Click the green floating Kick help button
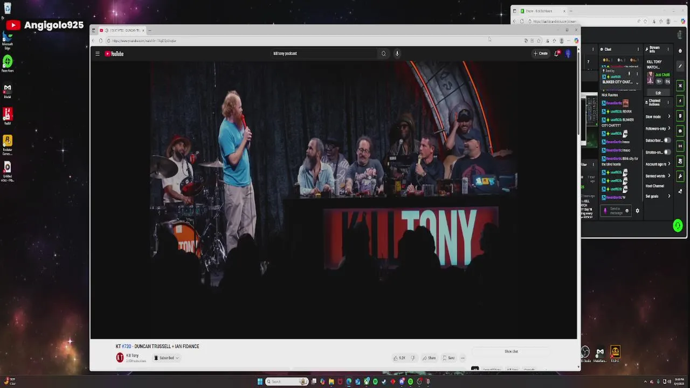 678,226
